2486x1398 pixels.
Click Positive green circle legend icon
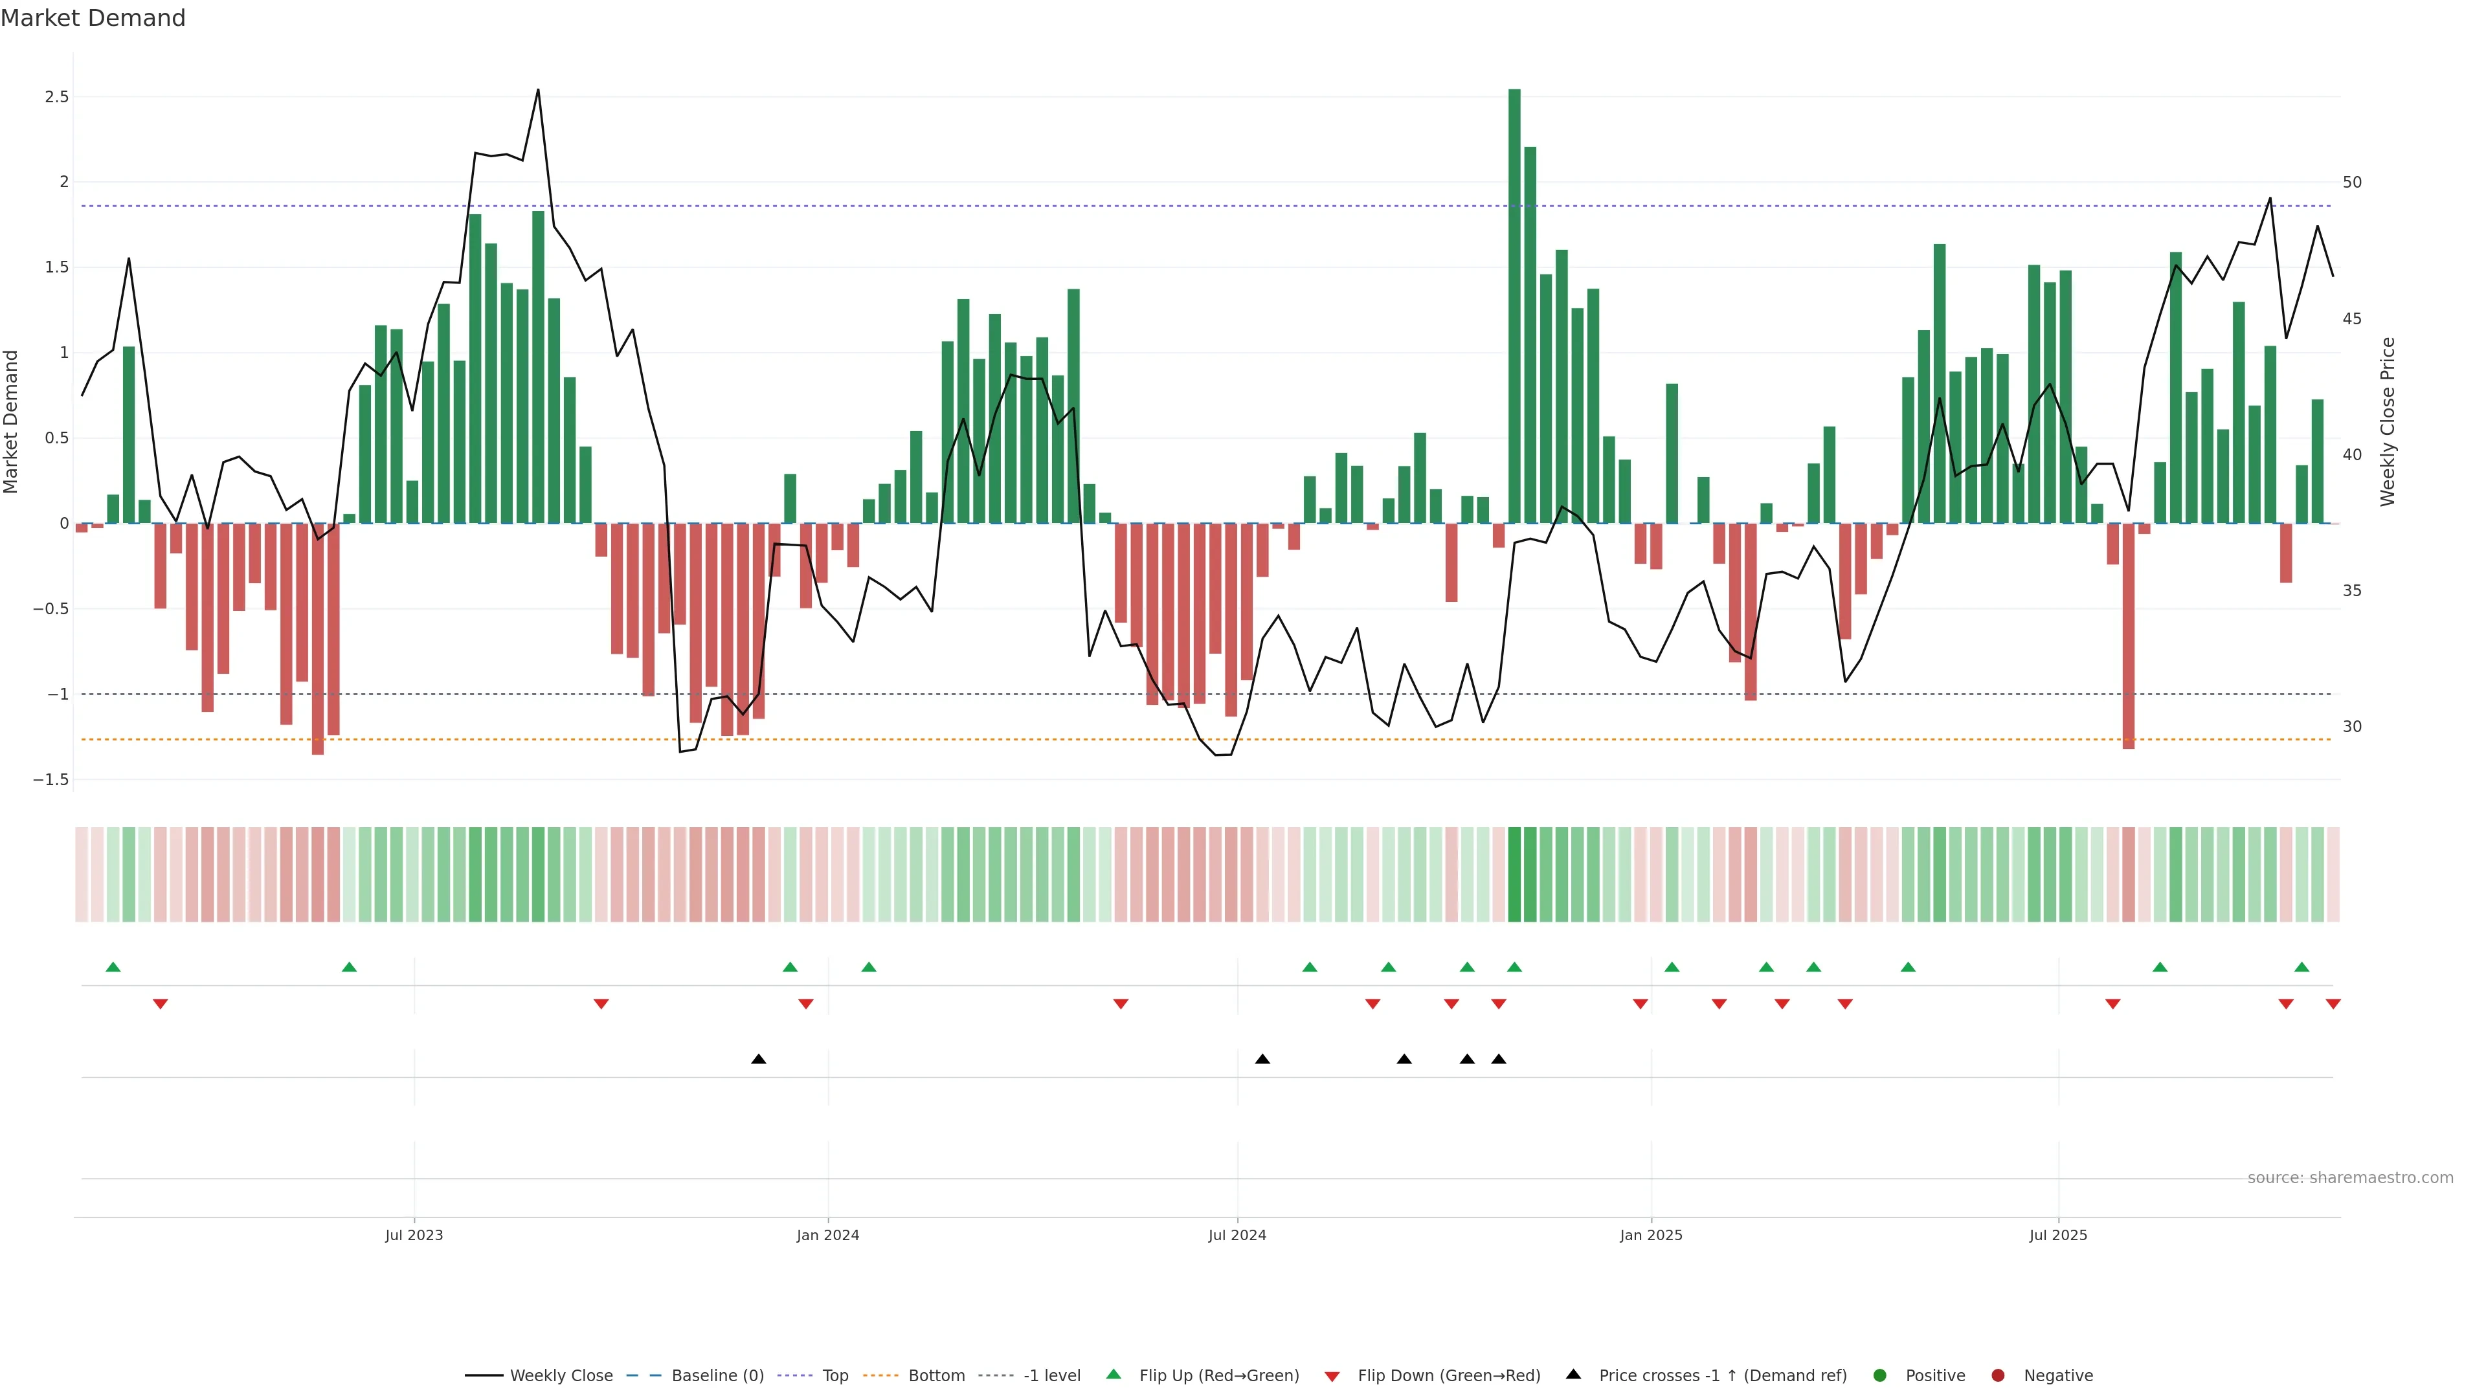[x=1880, y=1376]
